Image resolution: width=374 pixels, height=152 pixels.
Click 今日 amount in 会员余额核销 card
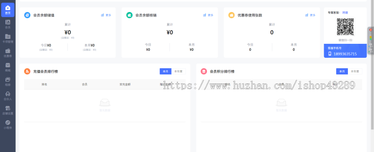pos(148,50)
